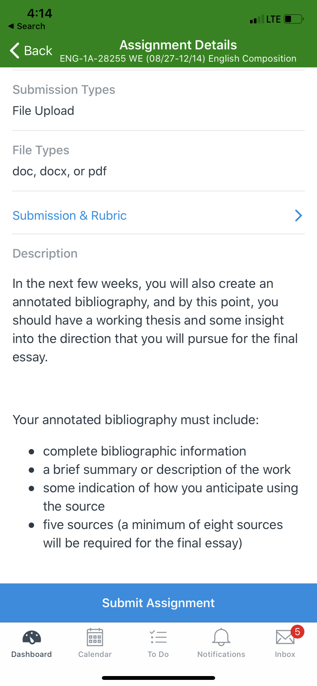The height and width of the screenshot is (686, 317).
Task: Tap the red Inbox badge showing 5
Action: tap(297, 632)
